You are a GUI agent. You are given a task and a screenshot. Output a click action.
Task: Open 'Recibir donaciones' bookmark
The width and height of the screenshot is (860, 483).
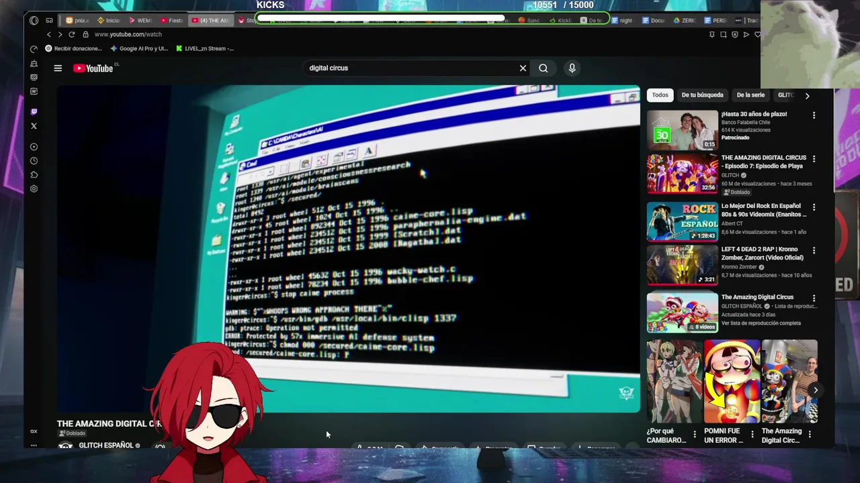coord(74,48)
